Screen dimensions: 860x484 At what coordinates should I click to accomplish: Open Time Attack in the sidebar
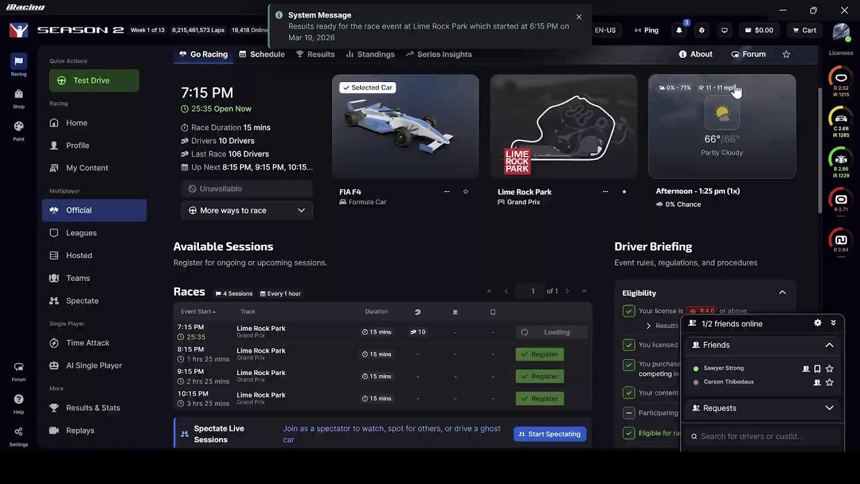[94, 343]
